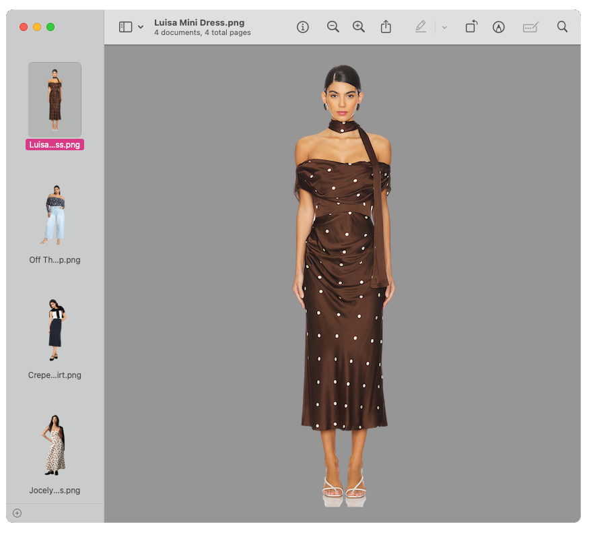Select the Crepe...irt.png thumbnail
Screen dimensions: 589x535
[x=55, y=331]
